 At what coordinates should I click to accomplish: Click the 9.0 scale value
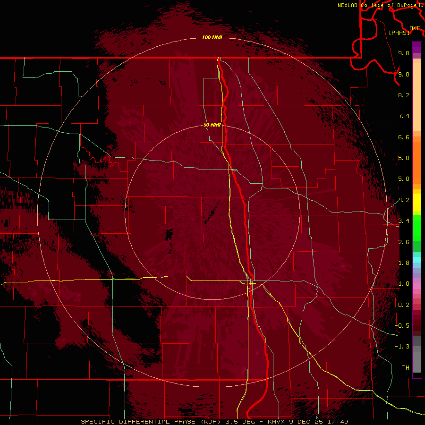point(404,74)
